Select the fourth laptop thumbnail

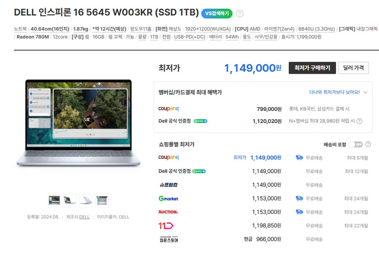pyautogui.click(x=102, y=200)
